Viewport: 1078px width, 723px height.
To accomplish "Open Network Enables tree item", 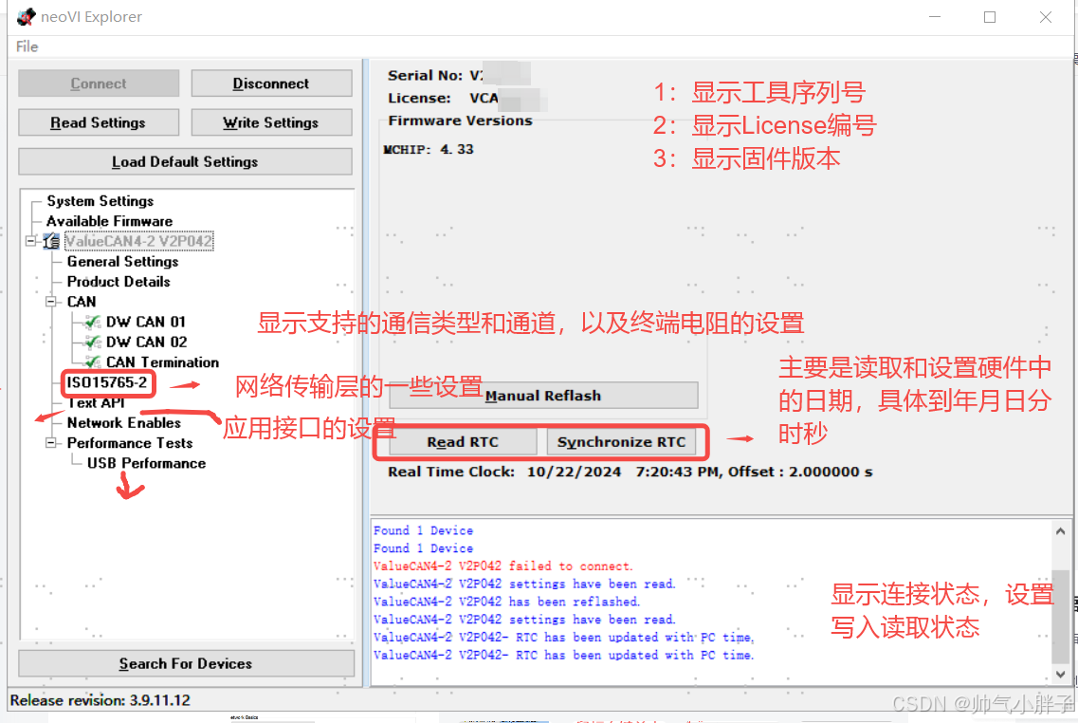I will (124, 422).
